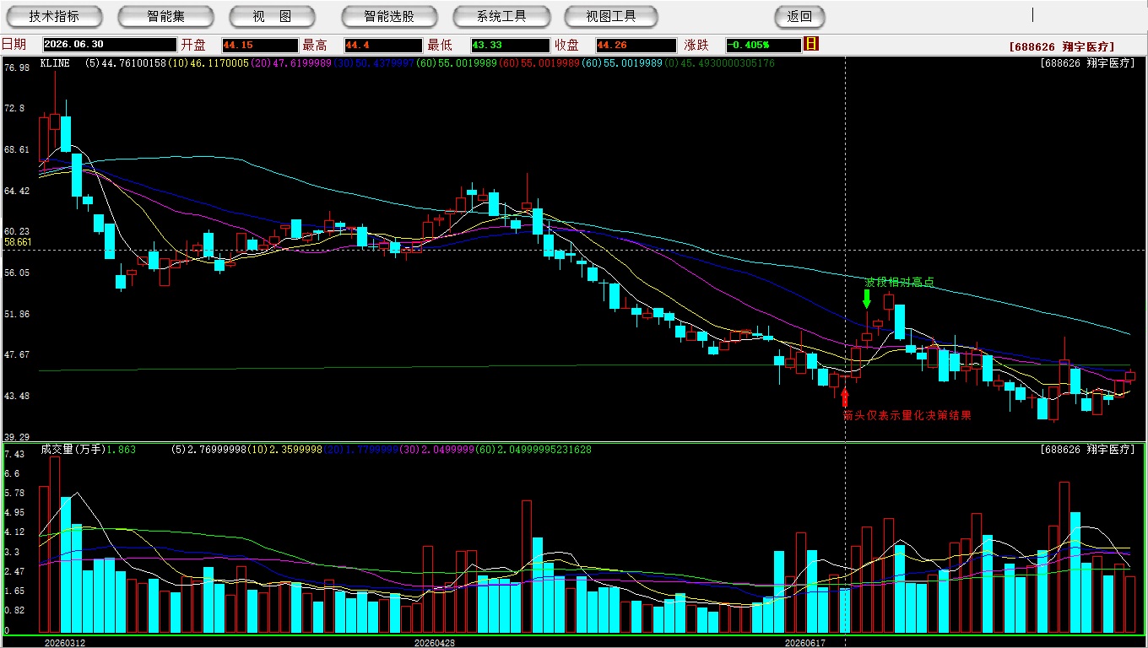Open the 视 图 menu button
The image size is (1148, 648).
(272, 16)
